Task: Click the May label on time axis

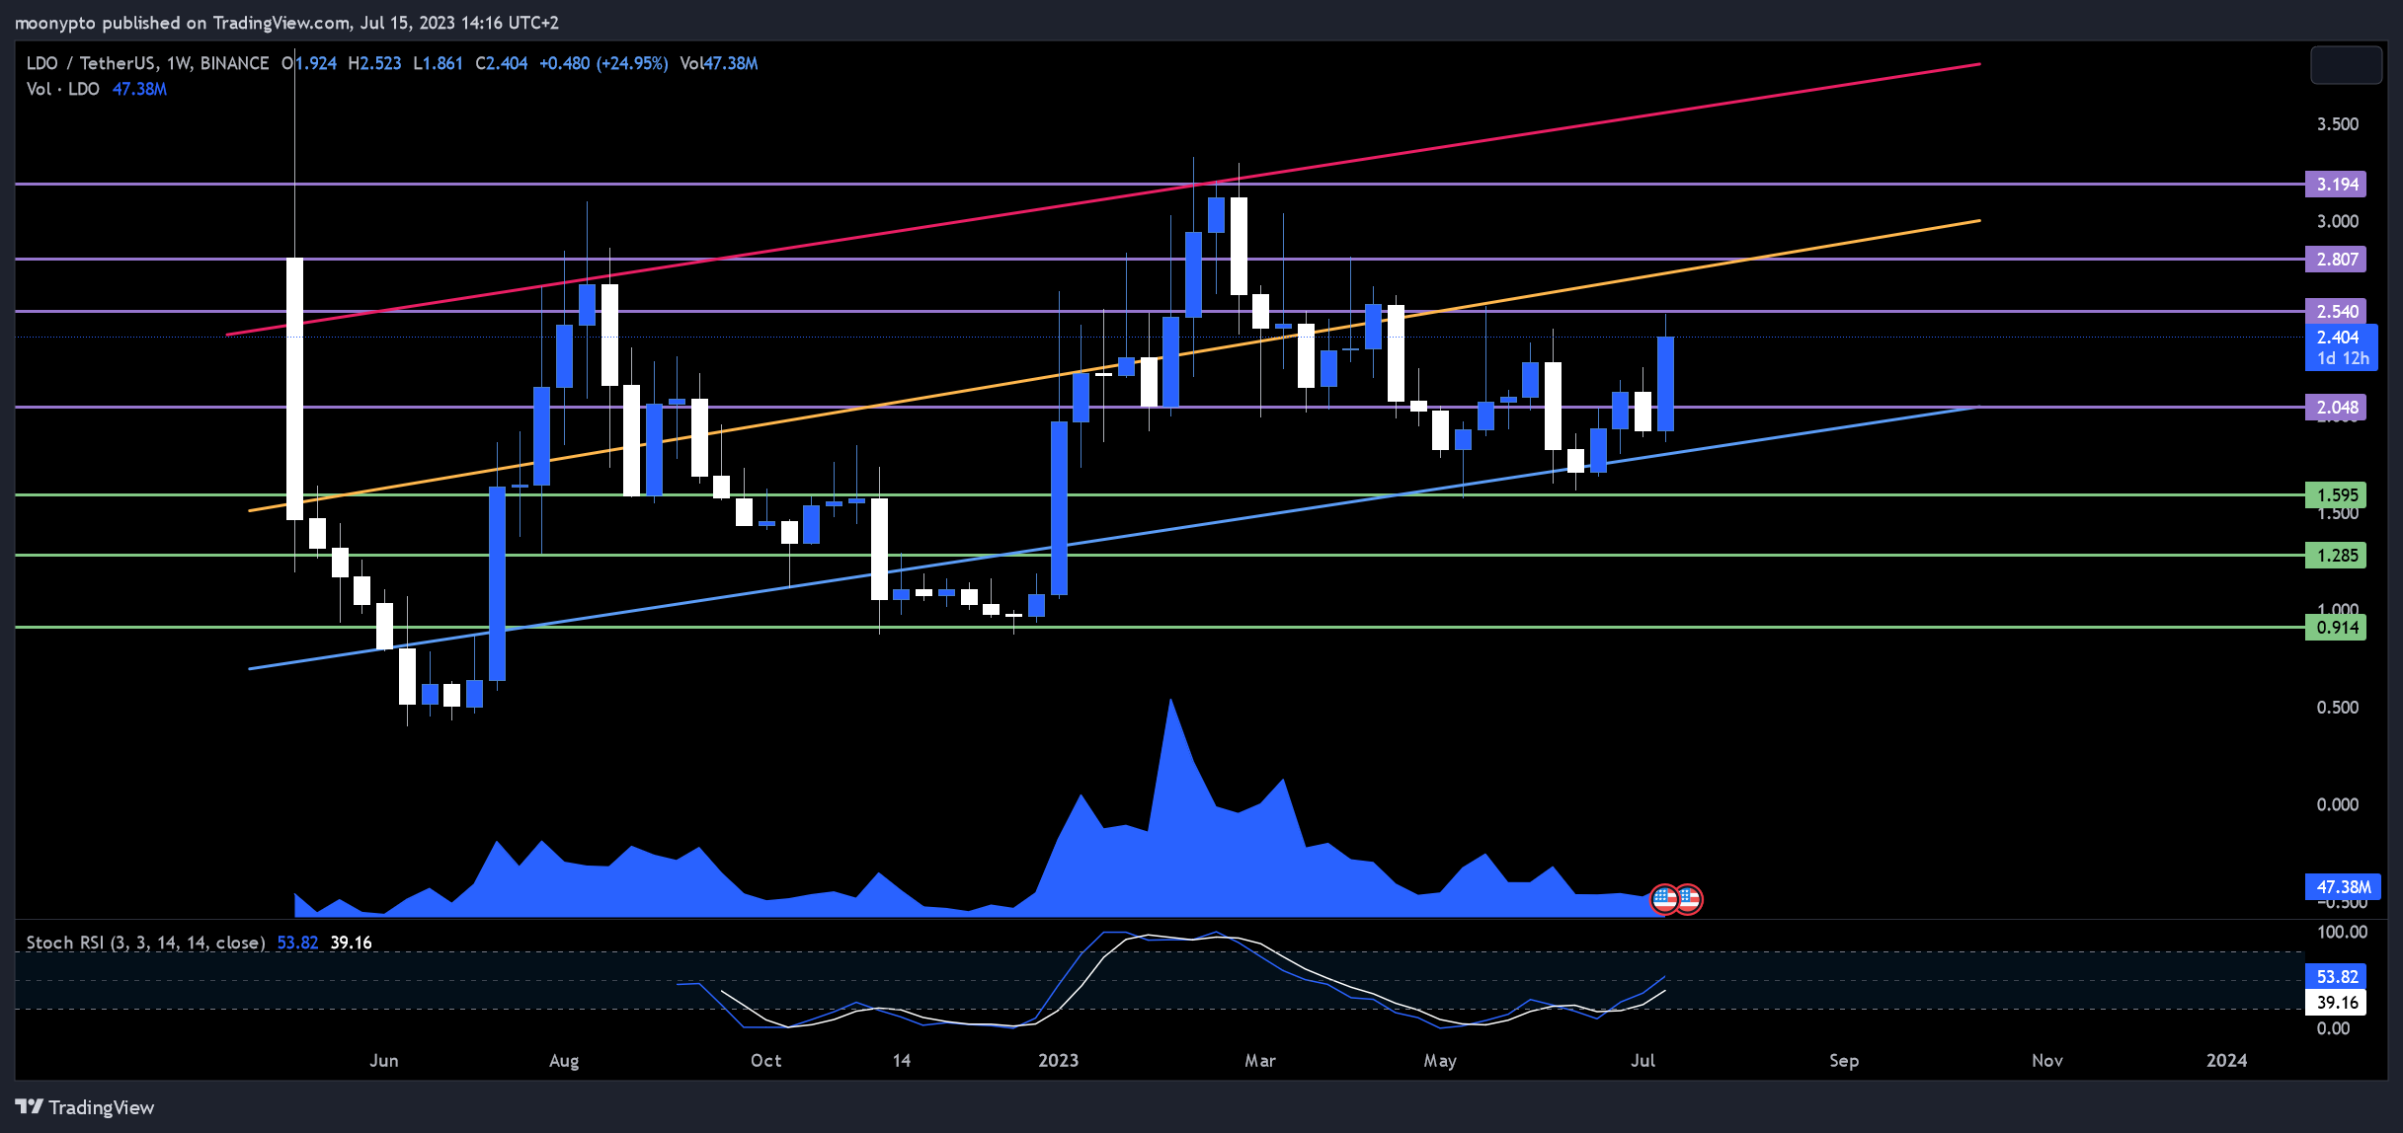Action: tap(1440, 1060)
